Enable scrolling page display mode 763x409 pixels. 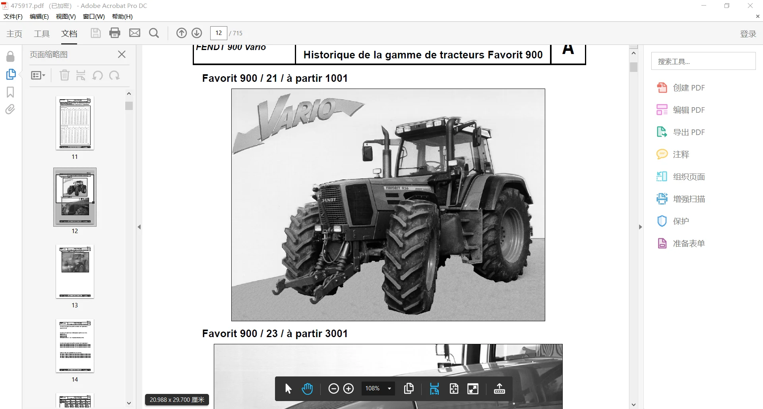[x=434, y=389]
